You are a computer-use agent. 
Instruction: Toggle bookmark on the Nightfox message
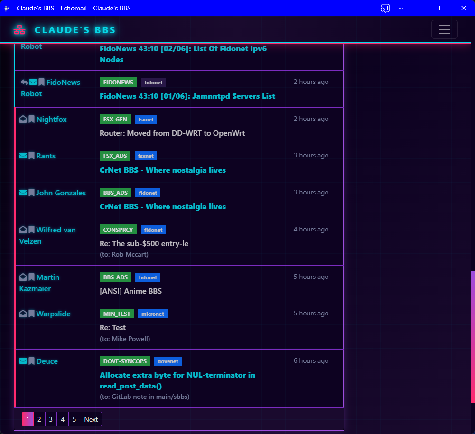click(x=31, y=119)
